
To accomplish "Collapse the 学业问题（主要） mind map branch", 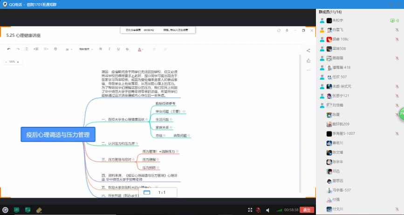I will tap(185, 111).
